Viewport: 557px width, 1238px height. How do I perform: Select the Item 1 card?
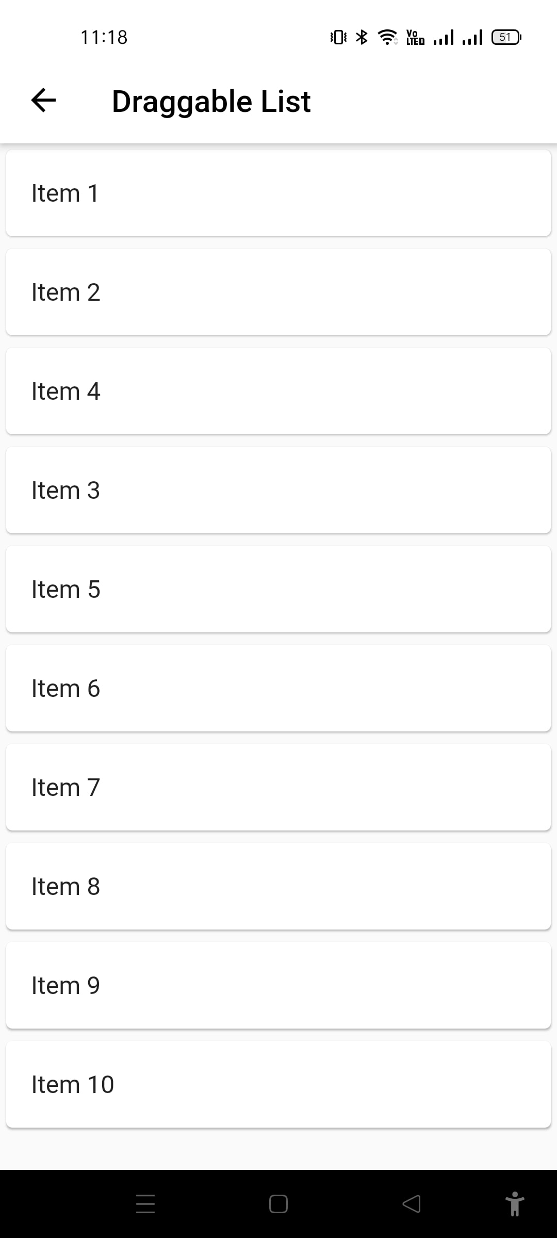tap(278, 193)
